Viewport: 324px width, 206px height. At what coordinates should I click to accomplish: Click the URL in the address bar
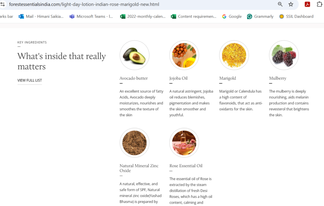coord(84,4)
